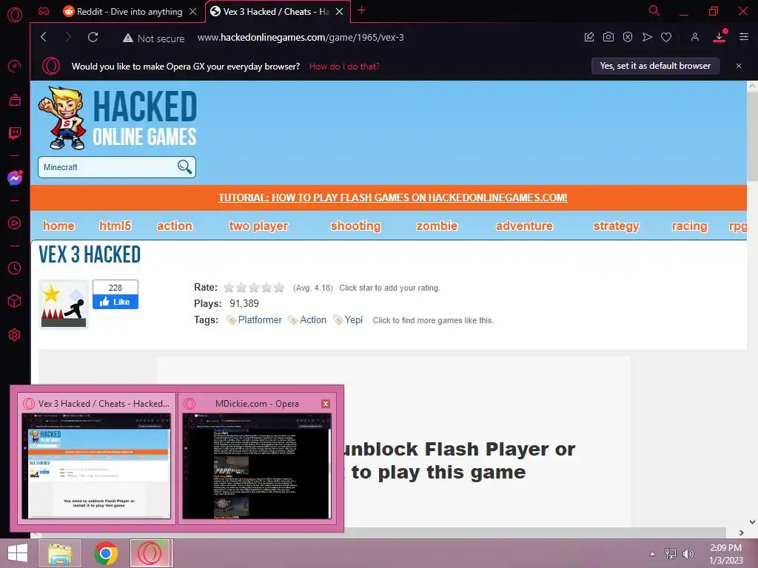
Task: Open Settings gear in sidebar
Action: 15,335
